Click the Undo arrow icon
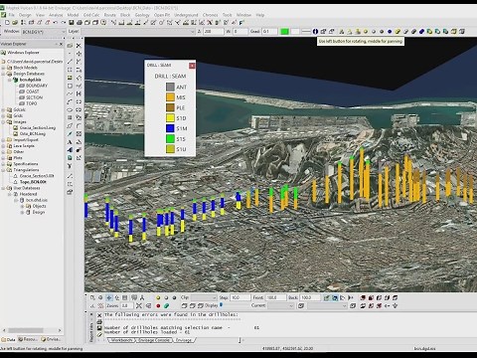 coord(55,23)
